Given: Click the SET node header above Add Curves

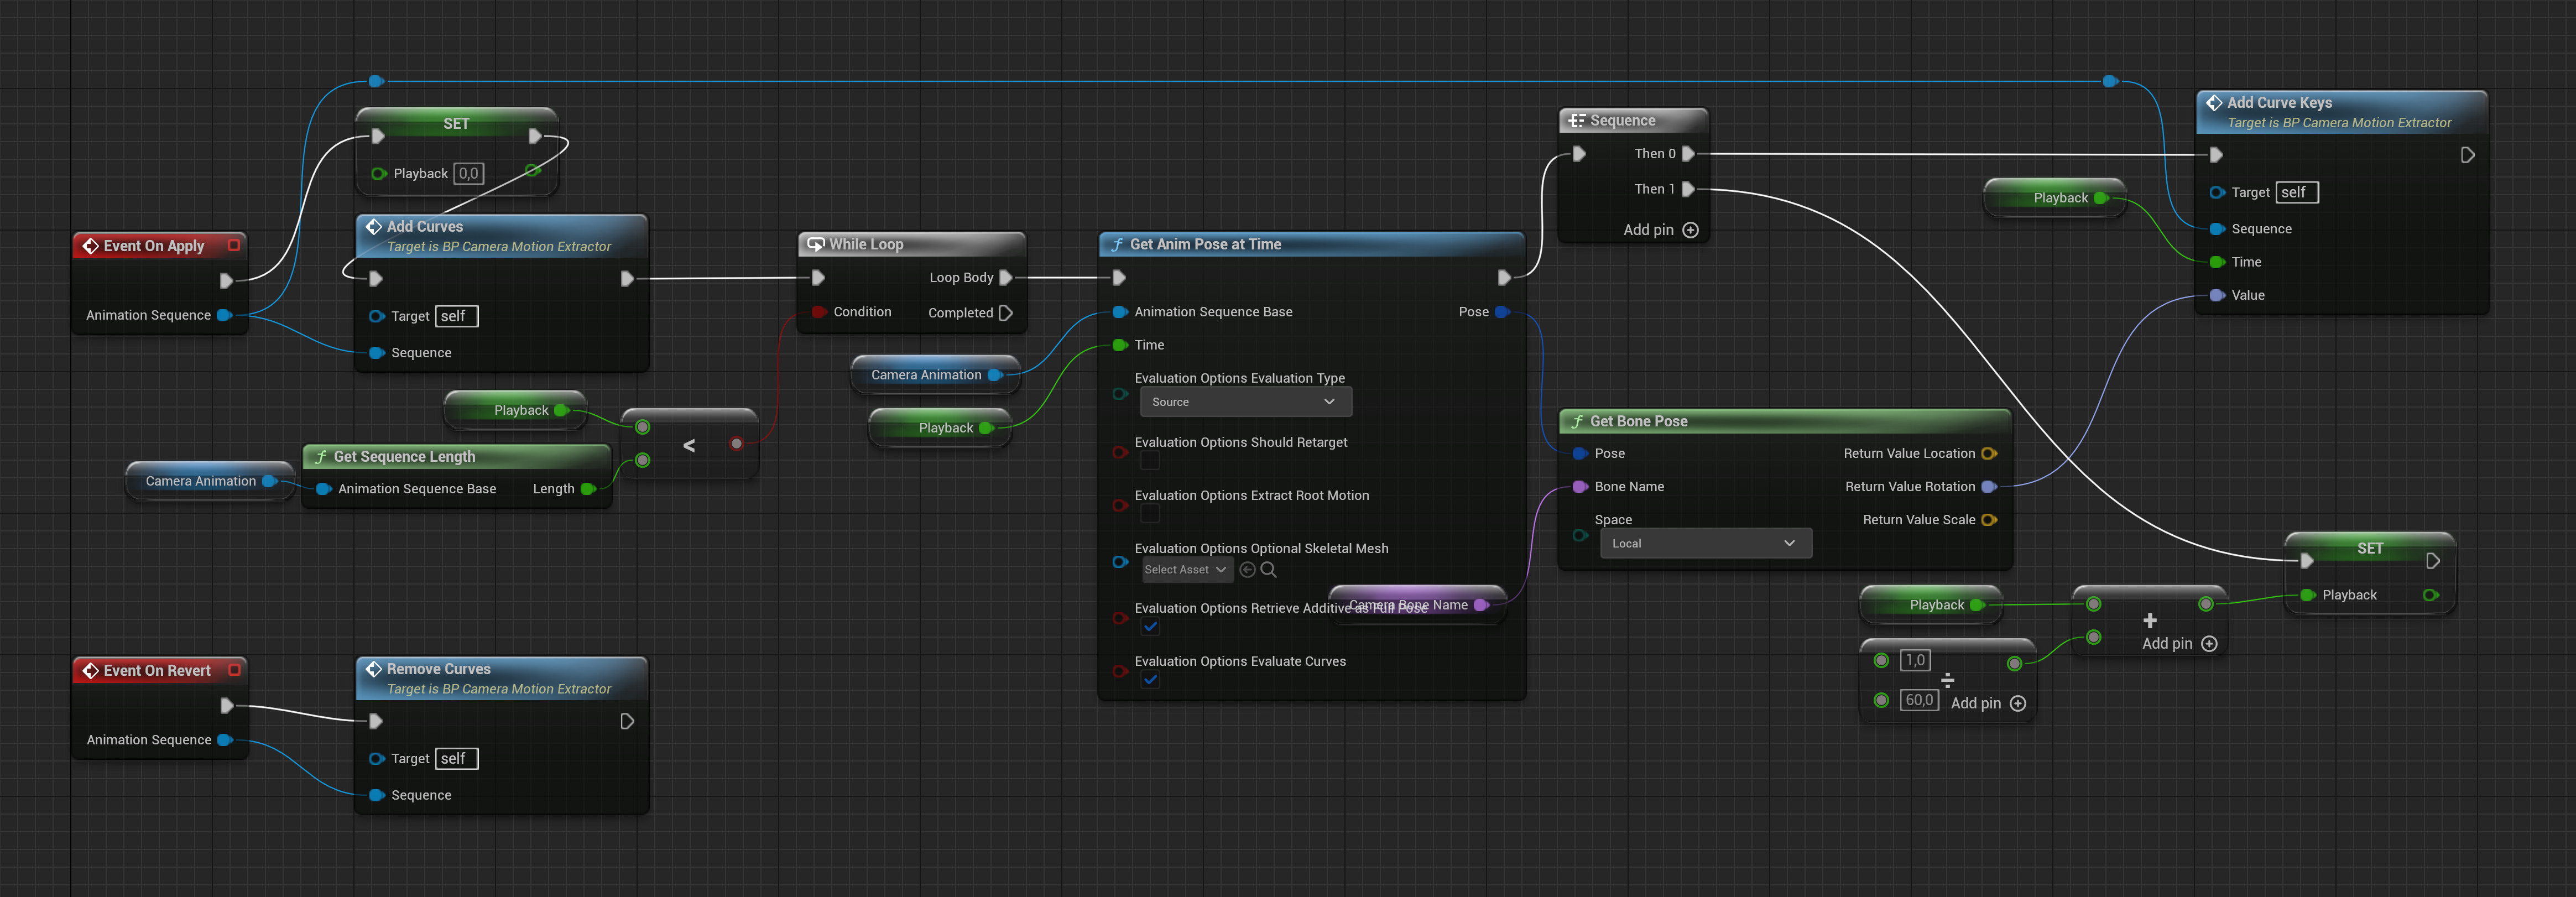Looking at the screenshot, I should pyautogui.click(x=456, y=124).
